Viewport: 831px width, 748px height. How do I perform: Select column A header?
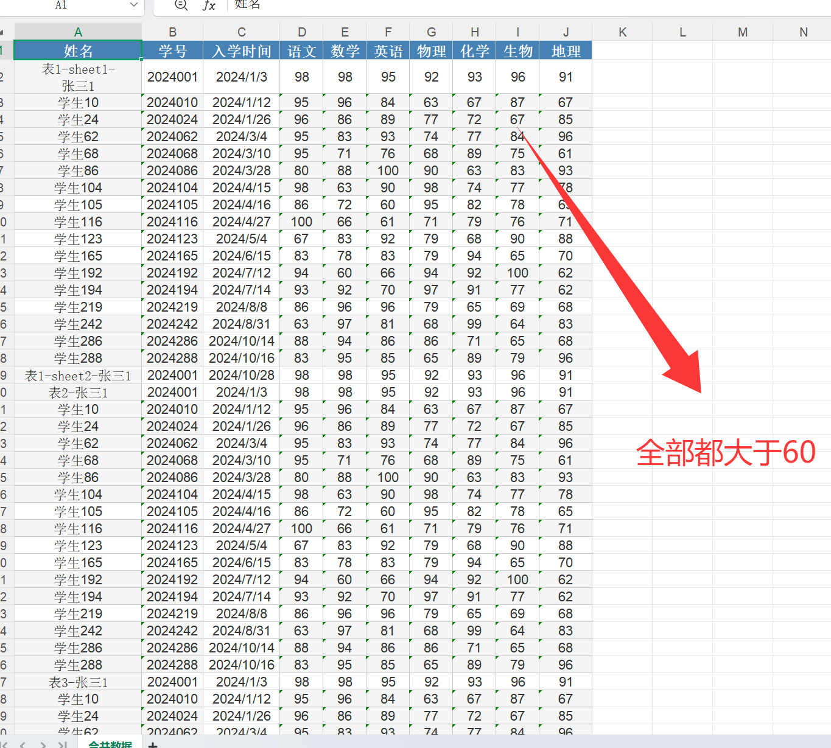(x=78, y=32)
